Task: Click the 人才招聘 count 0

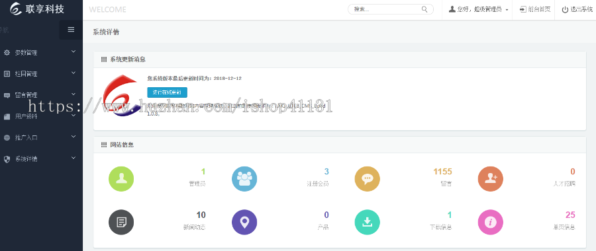Action: (573, 172)
